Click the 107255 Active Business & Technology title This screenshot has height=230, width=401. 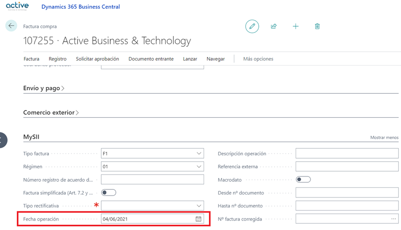[107, 41]
